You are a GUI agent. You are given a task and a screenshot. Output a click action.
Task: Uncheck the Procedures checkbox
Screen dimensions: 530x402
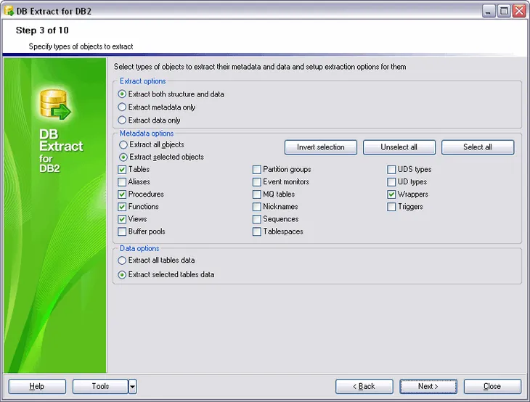tap(122, 194)
